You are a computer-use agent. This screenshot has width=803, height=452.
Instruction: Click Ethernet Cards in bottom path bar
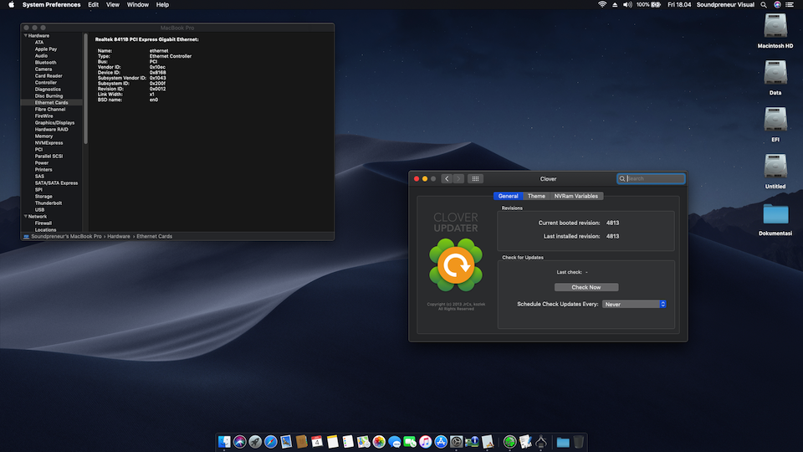pos(154,237)
